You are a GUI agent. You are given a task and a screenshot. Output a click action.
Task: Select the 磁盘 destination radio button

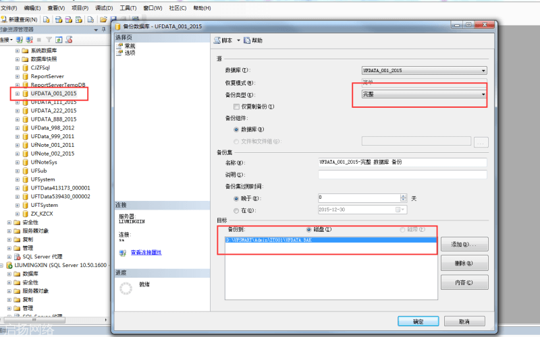308,229
